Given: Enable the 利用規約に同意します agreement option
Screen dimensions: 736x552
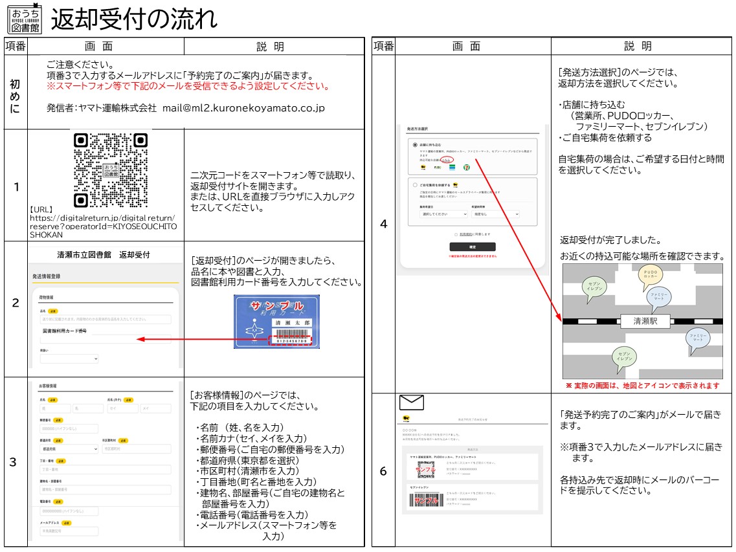Looking at the screenshot, I should click(455, 234).
